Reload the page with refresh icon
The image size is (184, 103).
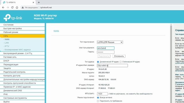tap(12, 7)
